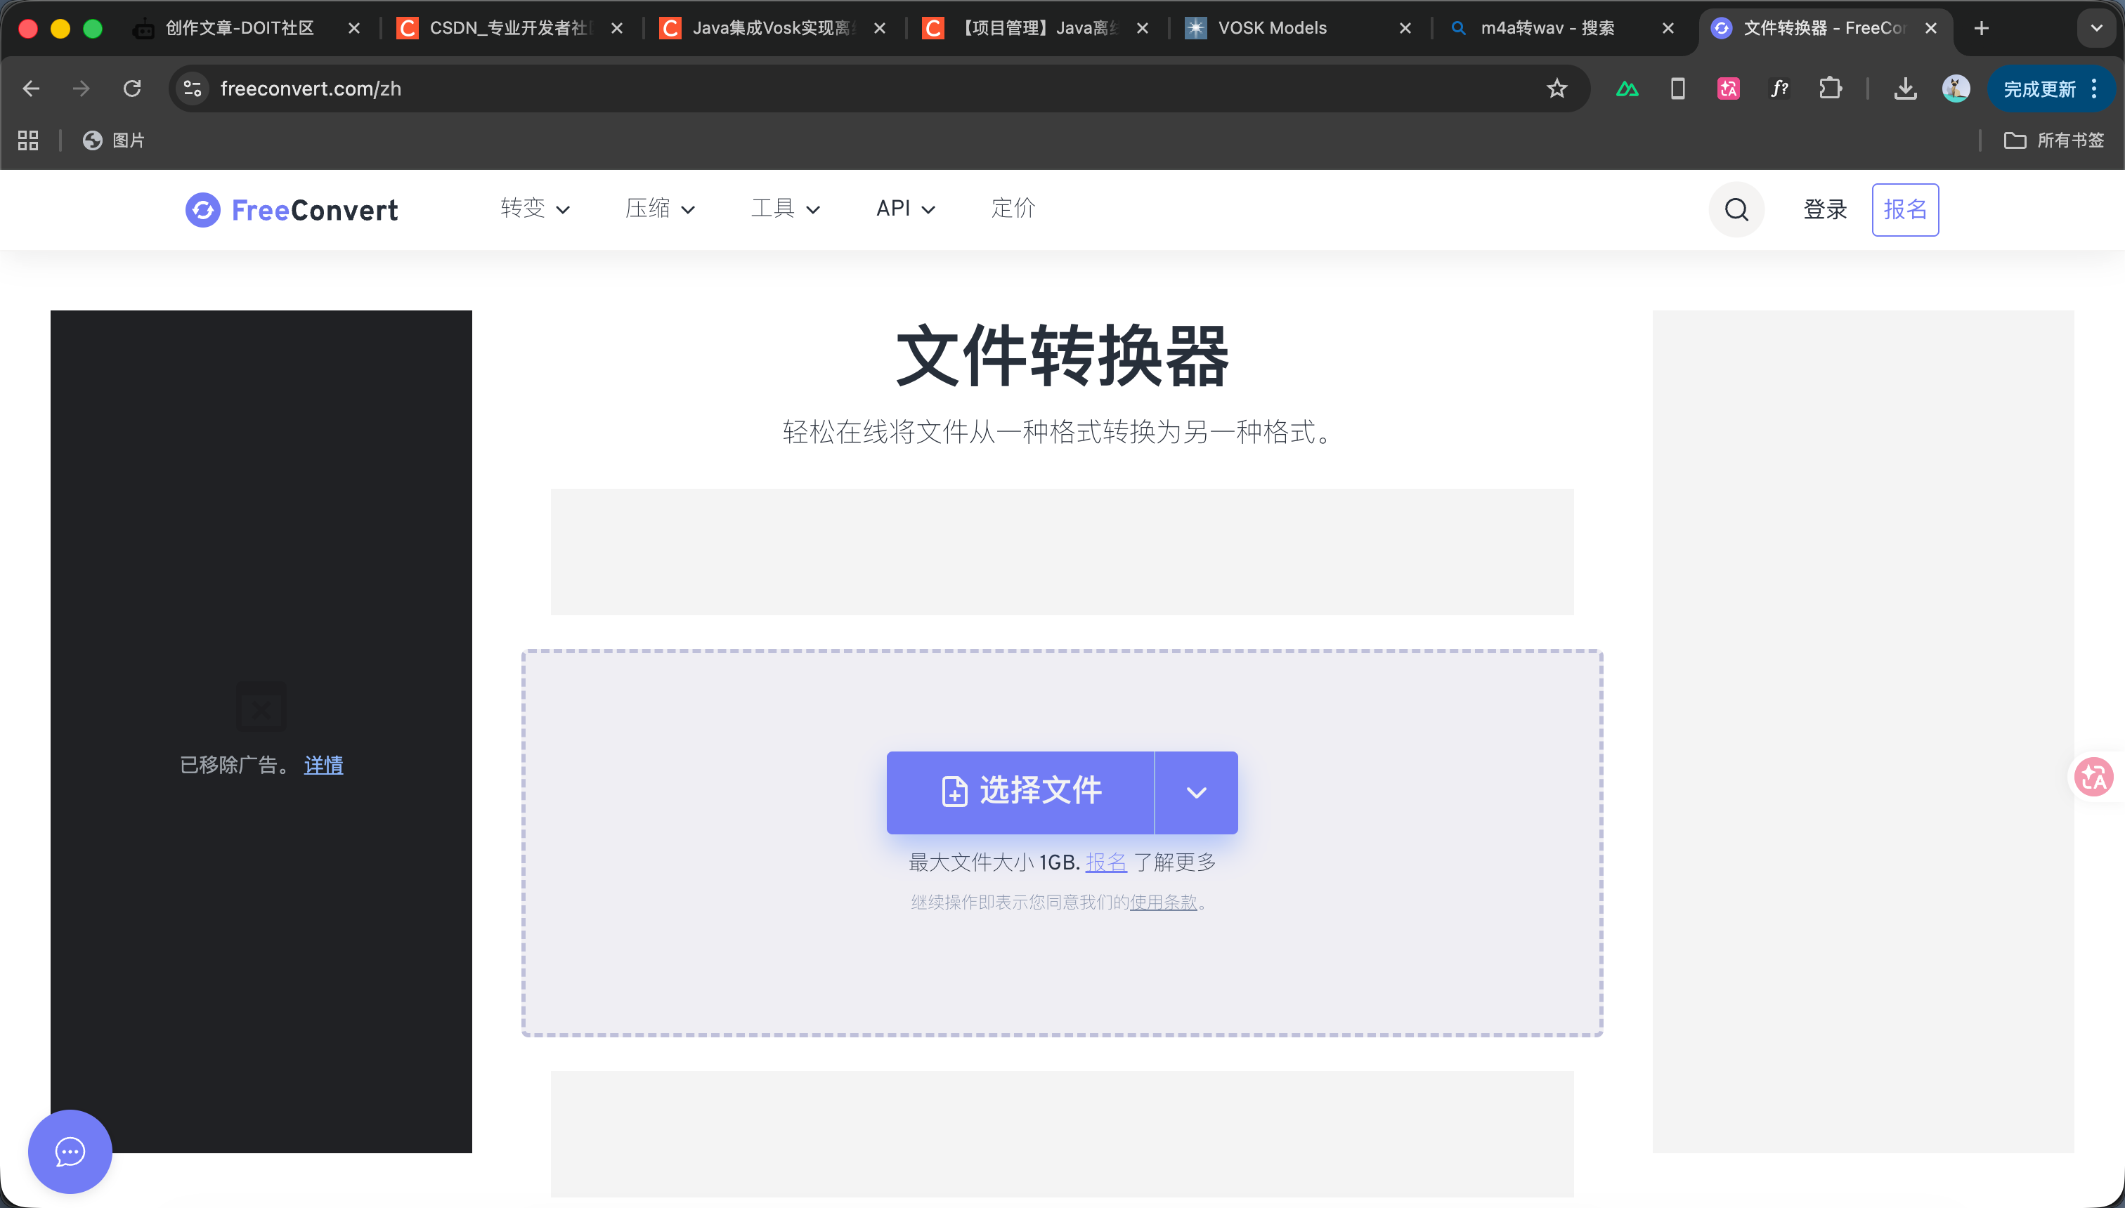Reload the page with the refresh icon
This screenshot has height=1208, width=2125.
pyautogui.click(x=133, y=88)
